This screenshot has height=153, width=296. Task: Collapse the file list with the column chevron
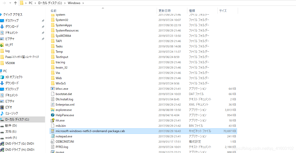[103, 8]
